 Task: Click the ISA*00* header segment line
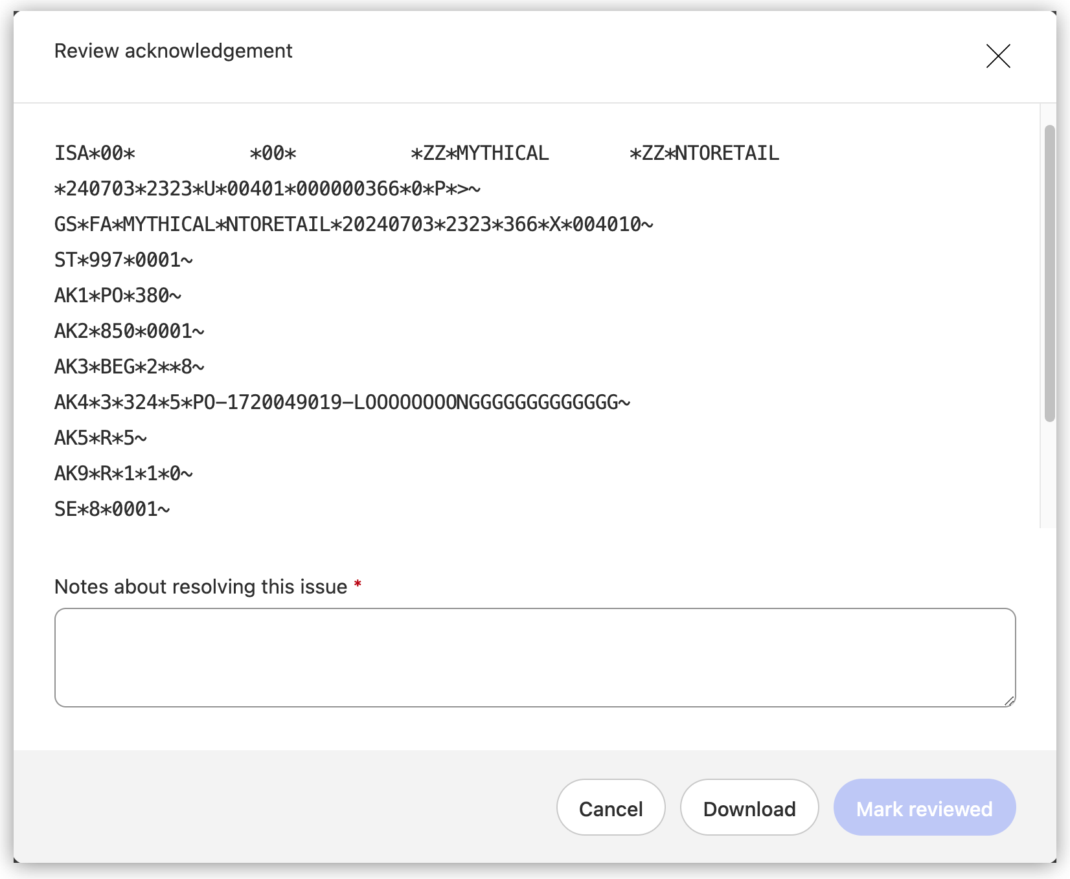416,153
